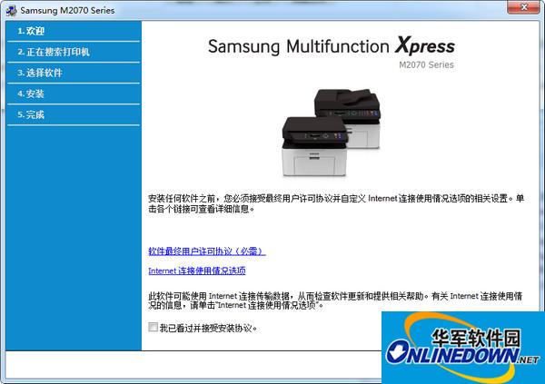545x384 pixels.
Task: Click the Samsung M2070 Series window title text
Action: [x=67, y=10]
